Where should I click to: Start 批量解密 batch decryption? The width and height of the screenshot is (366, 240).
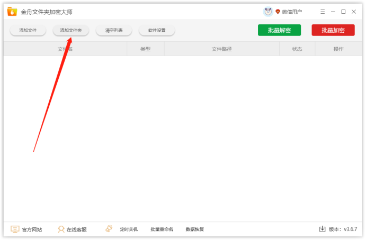pyautogui.click(x=279, y=30)
